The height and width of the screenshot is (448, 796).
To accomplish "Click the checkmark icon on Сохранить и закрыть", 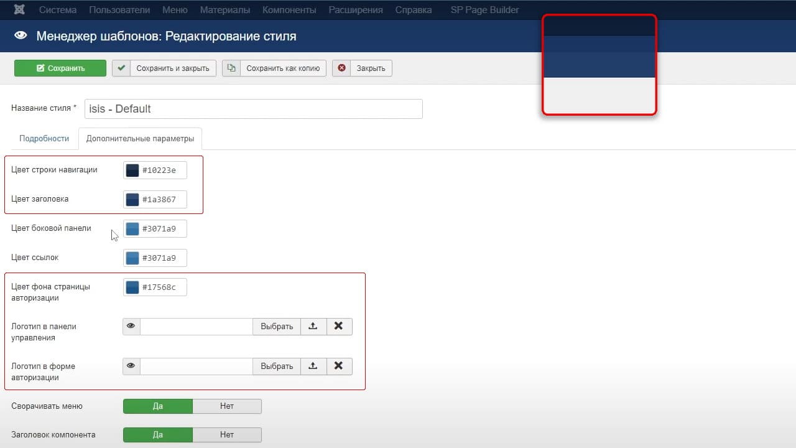I will pyautogui.click(x=121, y=68).
